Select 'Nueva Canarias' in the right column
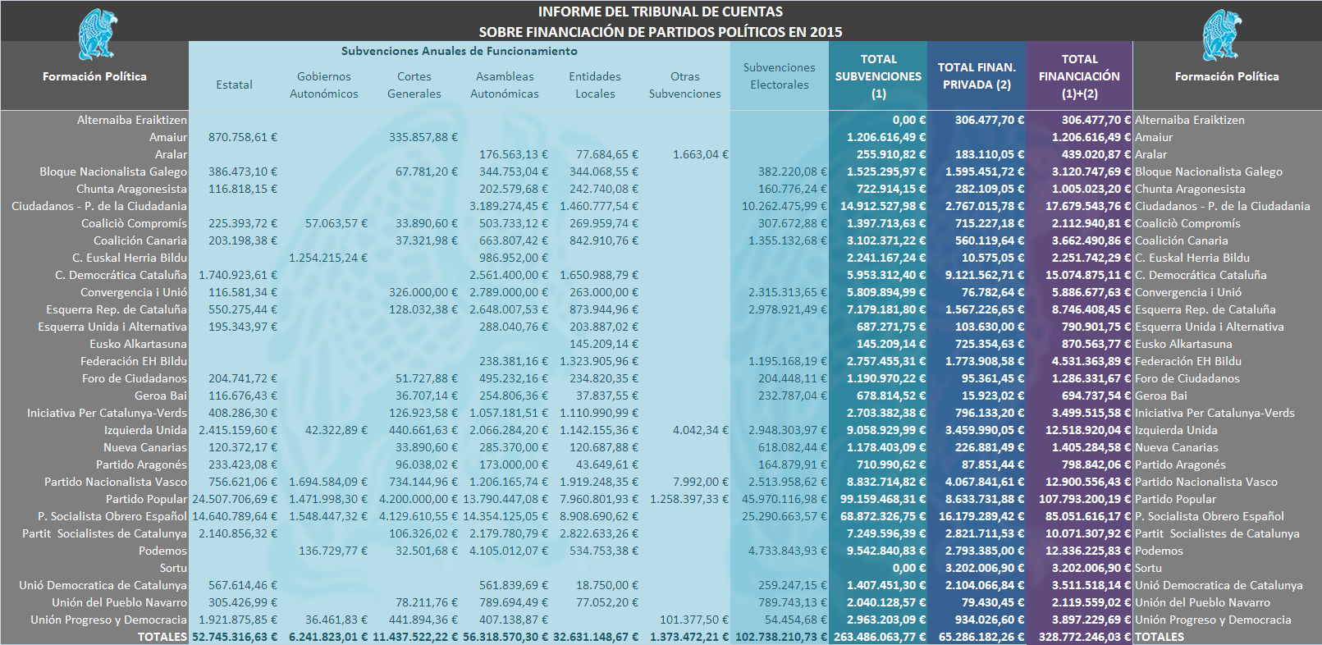The height and width of the screenshot is (645, 1322). pos(1176,447)
